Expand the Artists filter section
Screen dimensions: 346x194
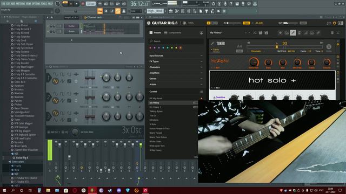(176, 84)
